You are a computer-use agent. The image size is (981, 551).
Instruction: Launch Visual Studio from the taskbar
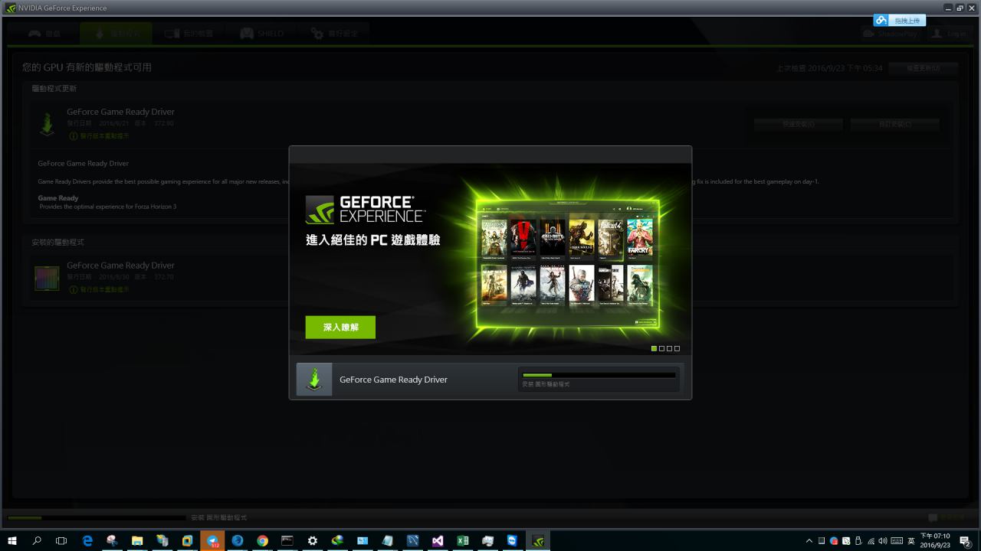pos(438,541)
